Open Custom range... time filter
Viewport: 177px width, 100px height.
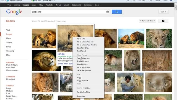pyautogui.click(x=12, y=70)
